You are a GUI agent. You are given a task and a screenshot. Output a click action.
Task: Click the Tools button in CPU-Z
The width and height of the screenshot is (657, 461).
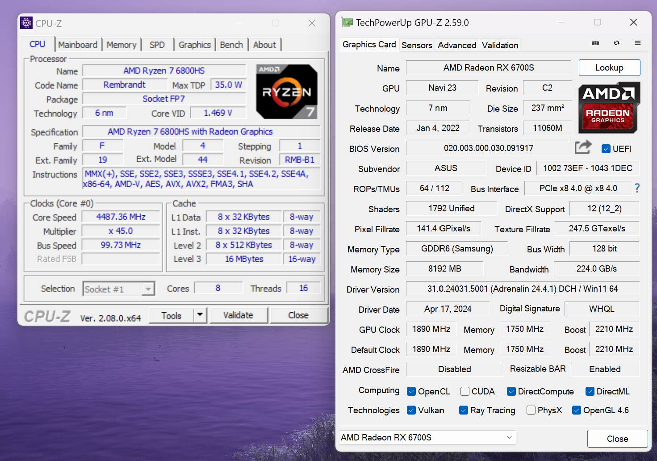pyautogui.click(x=172, y=315)
